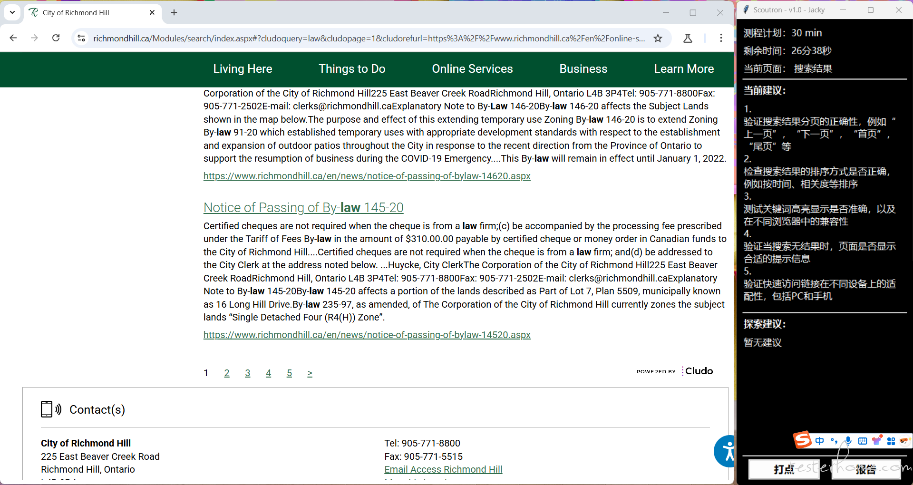Open the Sogou soft keyboard icon
The width and height of the screenshot is (913, 485).
[x=863, y=441]
